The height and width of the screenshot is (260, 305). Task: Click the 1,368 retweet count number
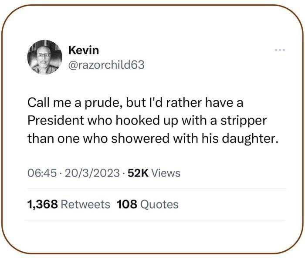pyautogui.click(x=43, y=204)
